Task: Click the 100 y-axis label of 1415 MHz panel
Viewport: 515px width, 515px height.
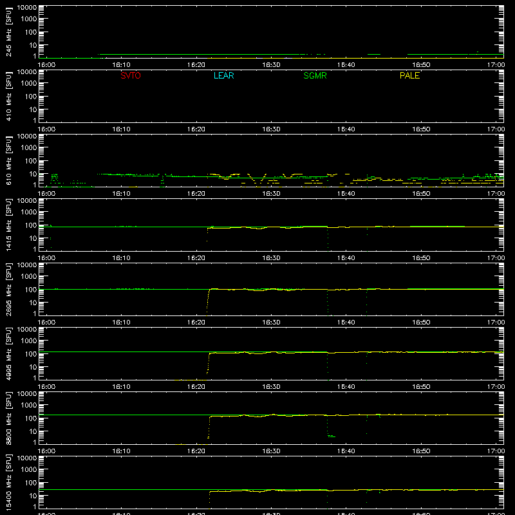Action: coord(31,225)
